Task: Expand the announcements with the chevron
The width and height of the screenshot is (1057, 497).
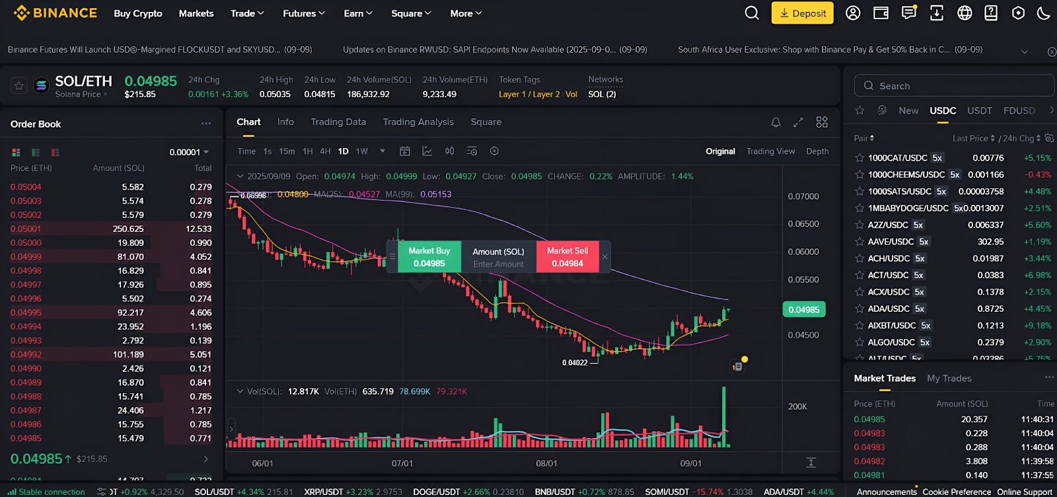Action: pos(1025,52)
